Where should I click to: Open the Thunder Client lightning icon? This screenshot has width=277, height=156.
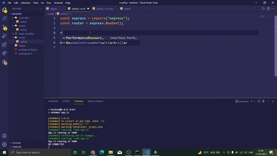[4, 62]
